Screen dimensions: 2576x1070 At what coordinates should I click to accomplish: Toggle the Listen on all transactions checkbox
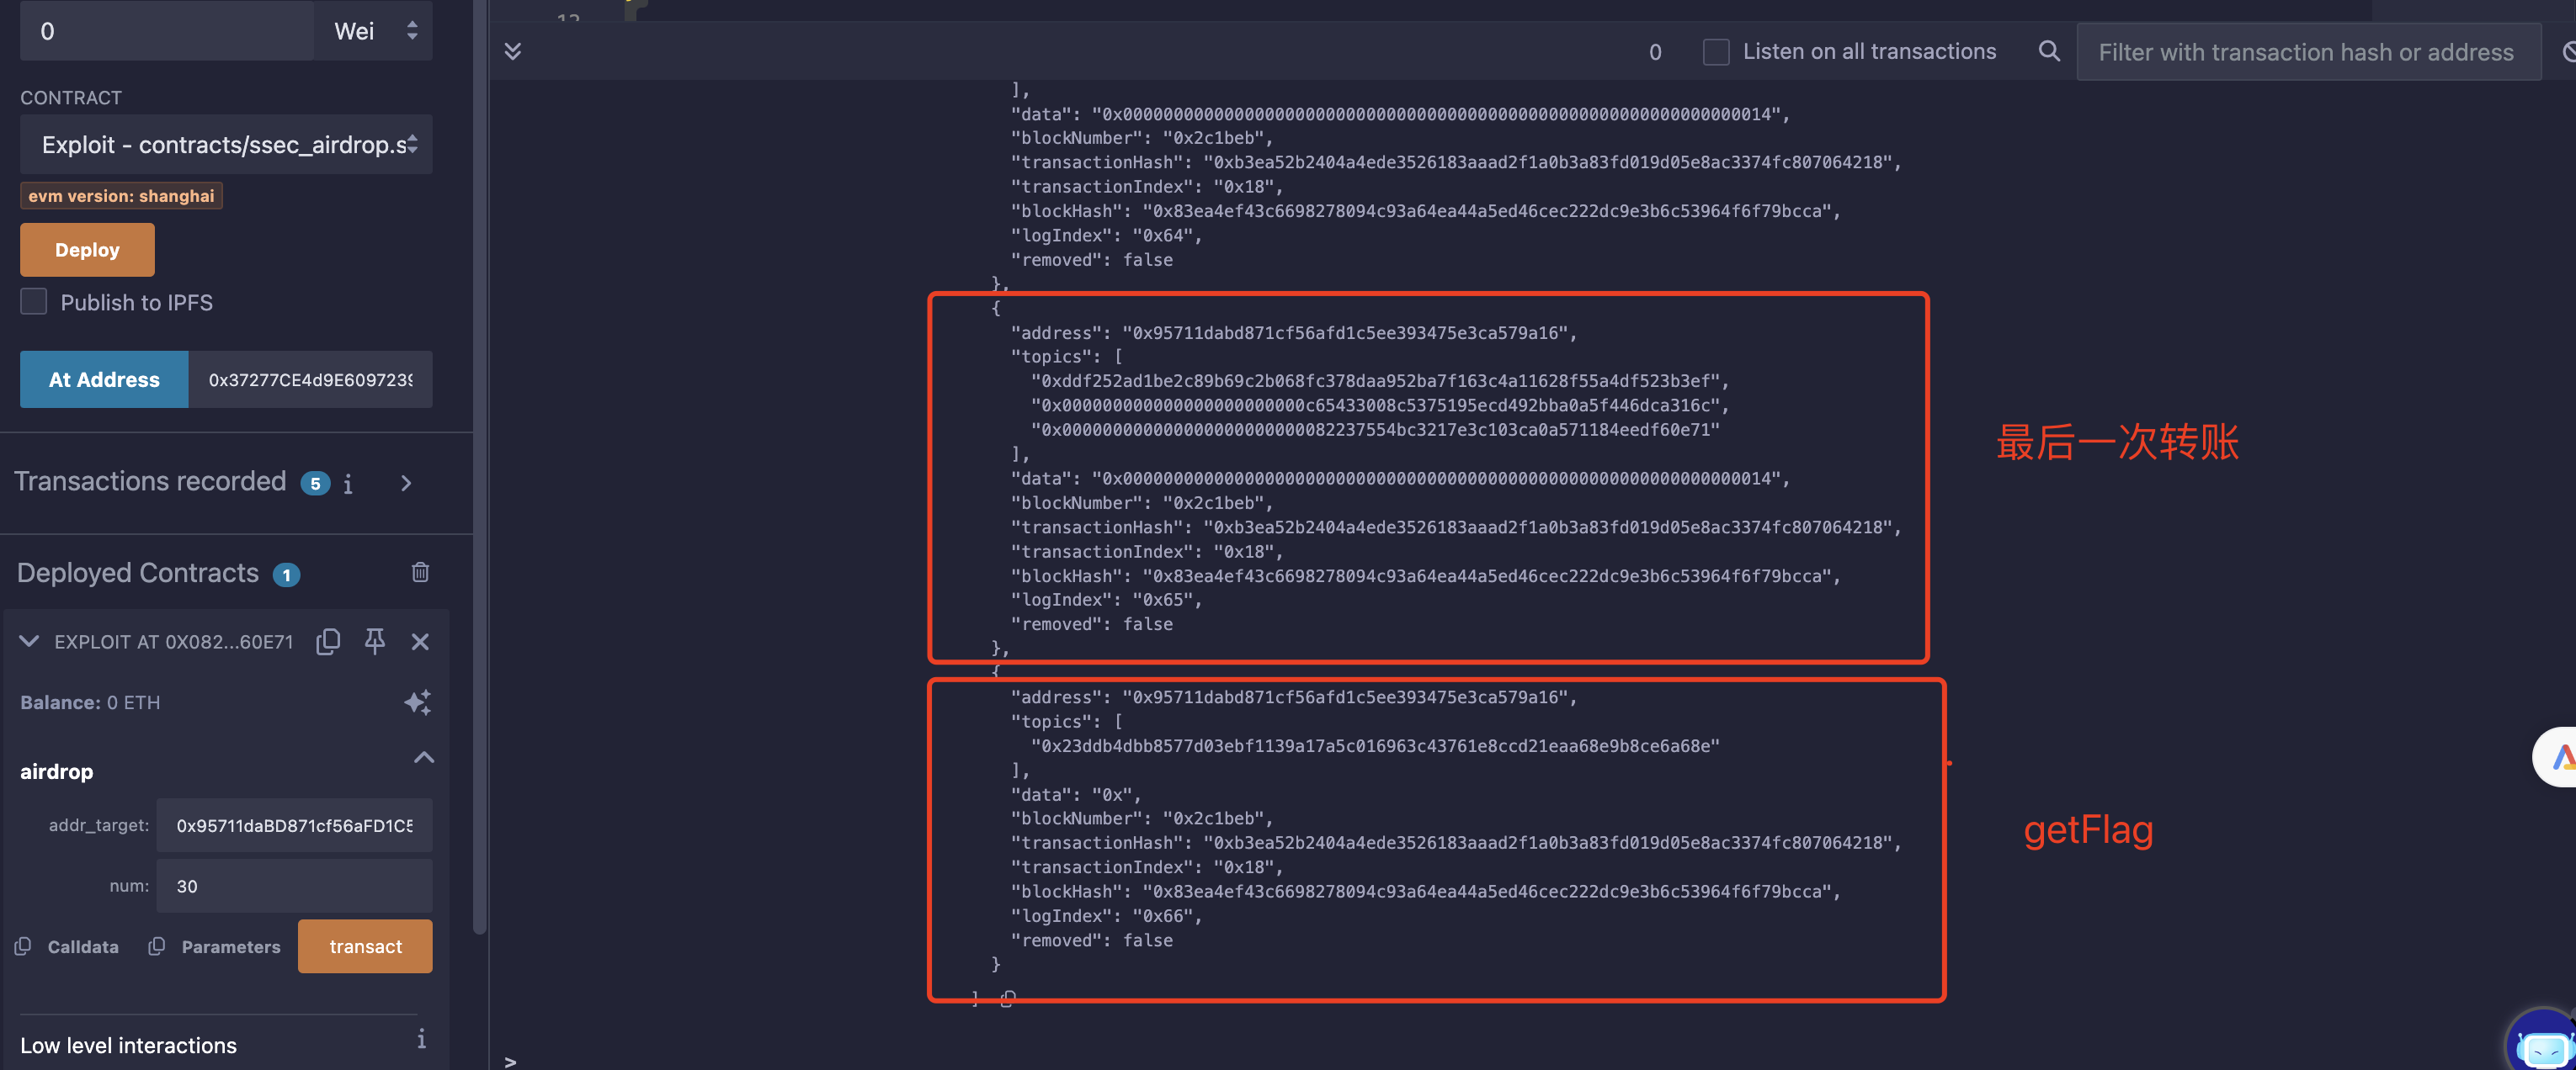coord(1716,52)
